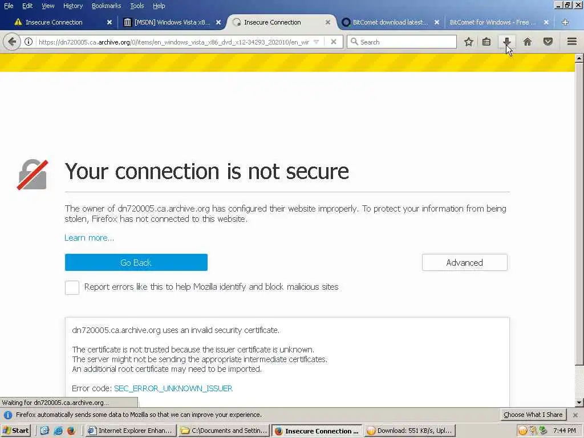Open the Bookmarks menu
Viewport: 584px width, 438px height.
pyautogui.click(x=106, y=6)
